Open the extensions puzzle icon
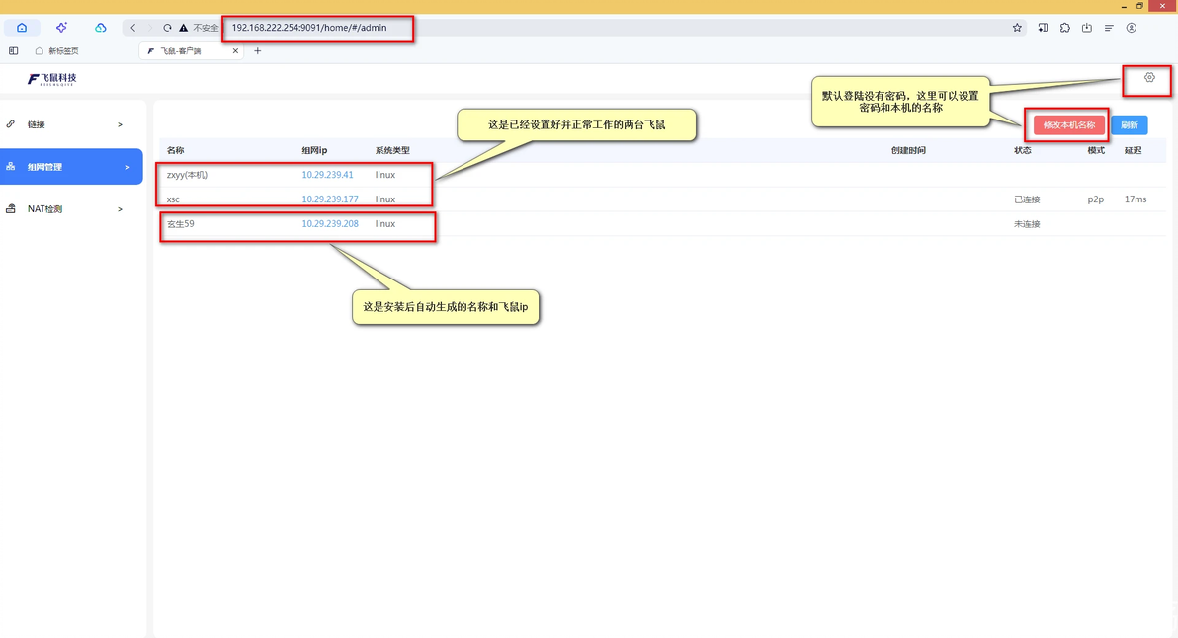1178x638 pixels. [x=1065, y=28]
